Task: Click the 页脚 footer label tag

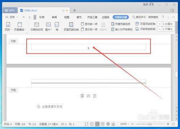Action: pos(13,41)
